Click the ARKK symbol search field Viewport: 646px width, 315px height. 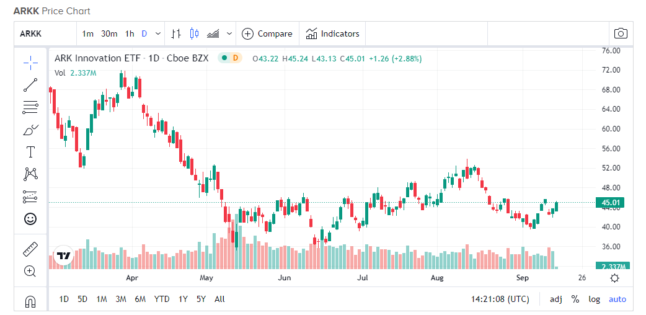(x=45, y=34)
